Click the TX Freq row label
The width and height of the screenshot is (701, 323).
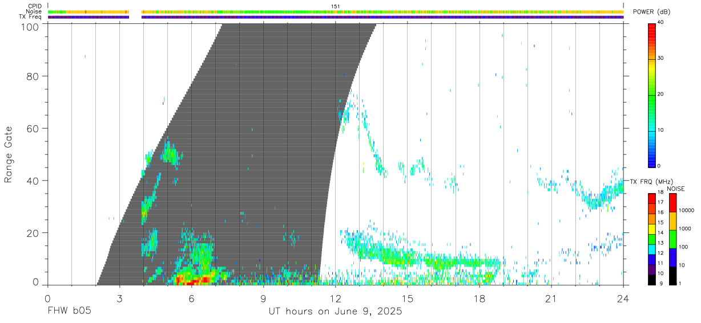pos(31,17)
